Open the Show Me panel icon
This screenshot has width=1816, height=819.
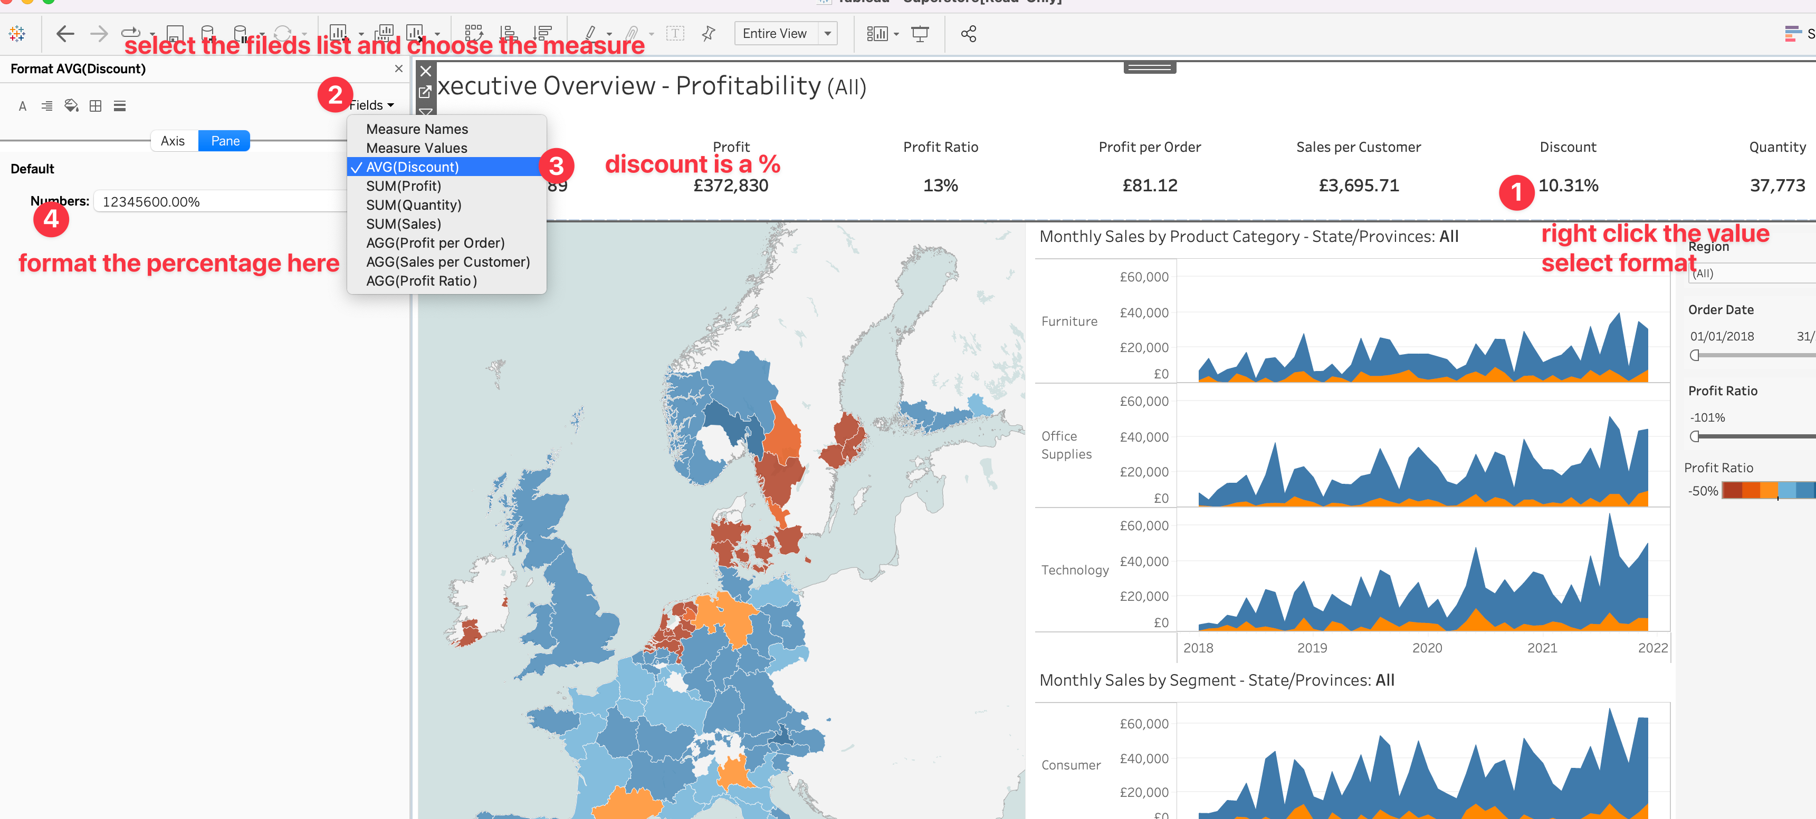coord(1793,33)
